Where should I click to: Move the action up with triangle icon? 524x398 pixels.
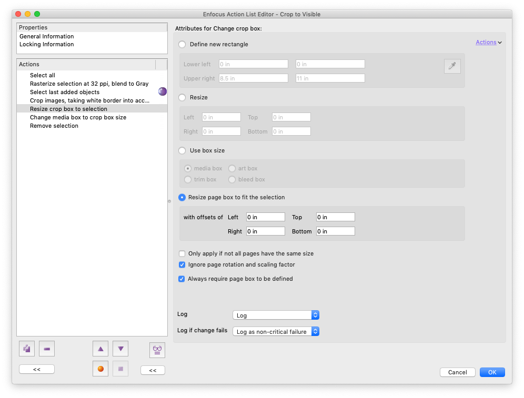[x=100, y=349]
